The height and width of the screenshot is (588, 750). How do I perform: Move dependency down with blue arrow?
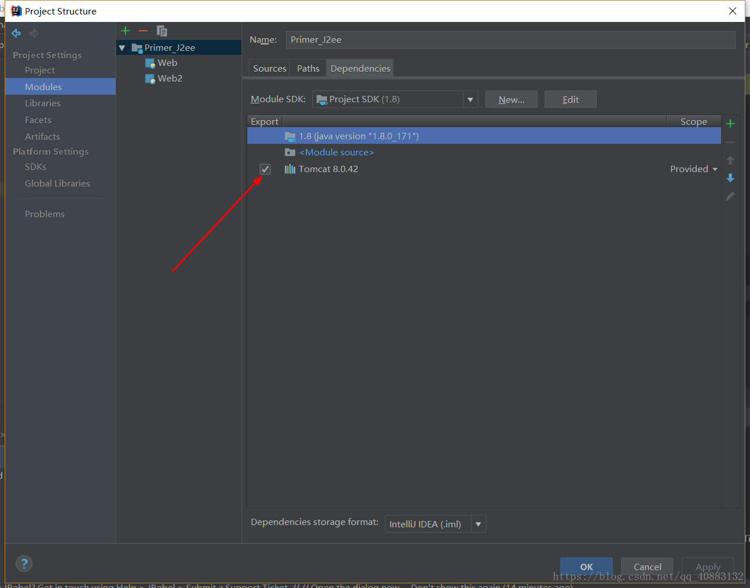[x=730, y=178]
